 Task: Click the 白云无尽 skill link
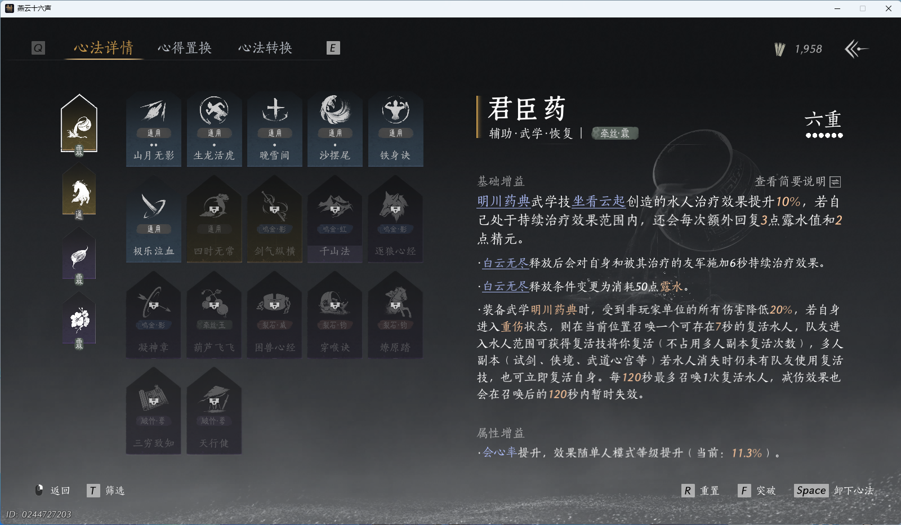click(505, 262)
